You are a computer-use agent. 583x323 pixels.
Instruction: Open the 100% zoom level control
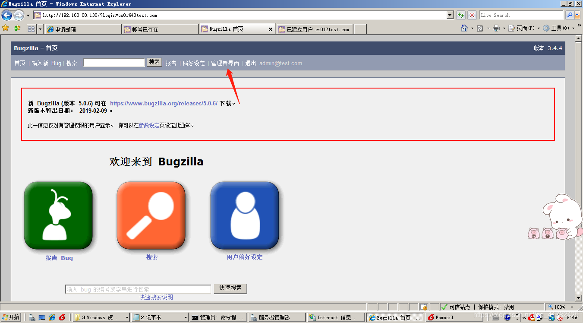[561, 307]
